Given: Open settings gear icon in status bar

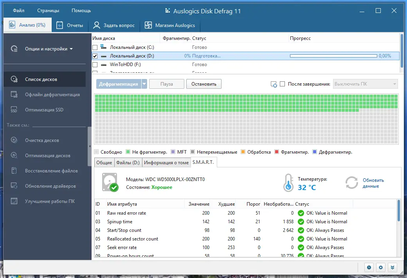Looking at the screenshot, I should tap(381, 267).
